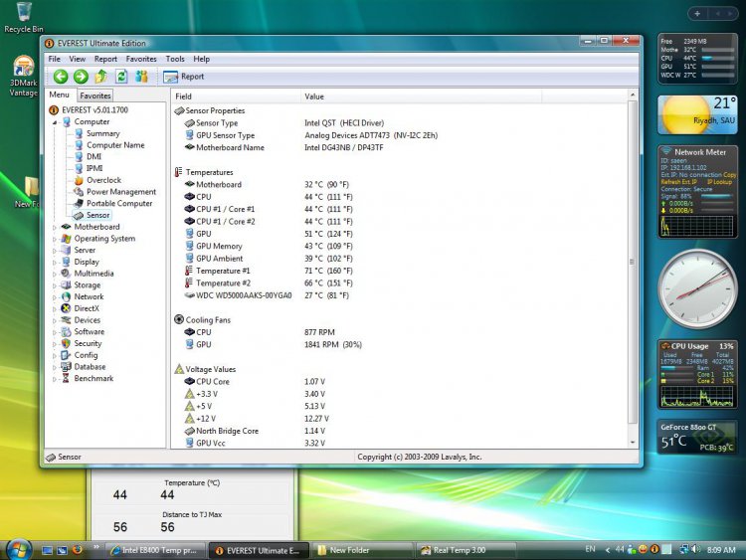The width and height of the screenshot is (746, 560).
Task: Open the Report menu
Action: (x=105, y=59)
